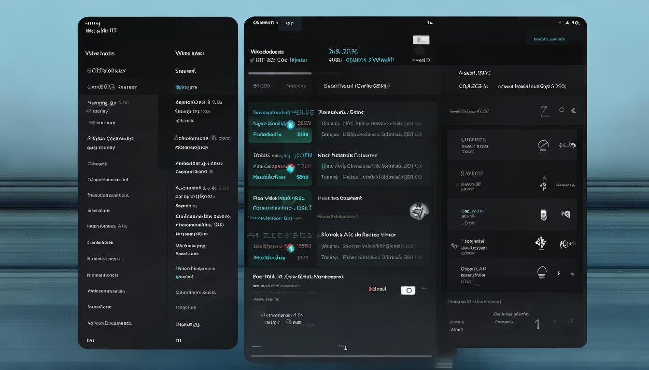Viewport: 649px width, 370px height.
Task: Click the upward arrow icon at bottom right
Action: (x=537, y=324)
